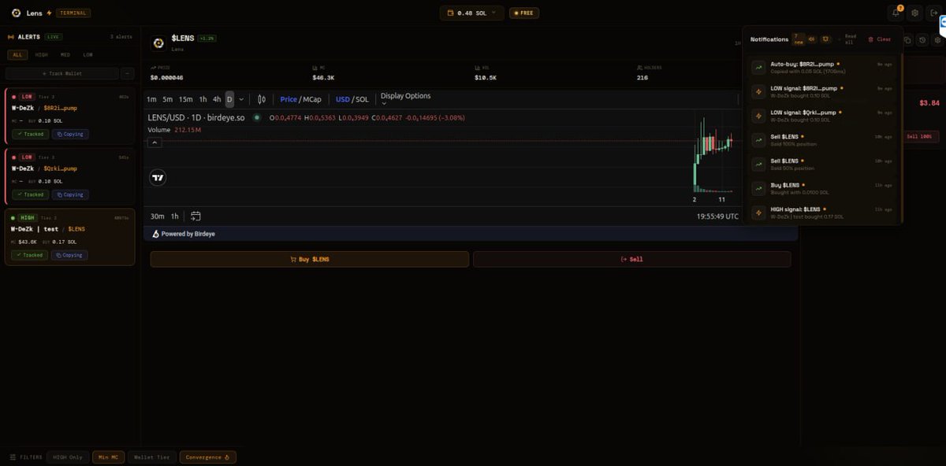This screenshot has width=946, height=466.
Task: Open the go-to-date calendar icon
Action: 196,216
